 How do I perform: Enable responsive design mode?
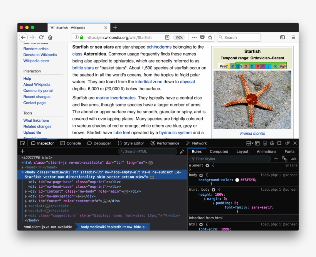pos(265,143)
